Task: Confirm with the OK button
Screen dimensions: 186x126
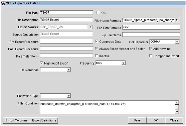Action: point(156,120)
